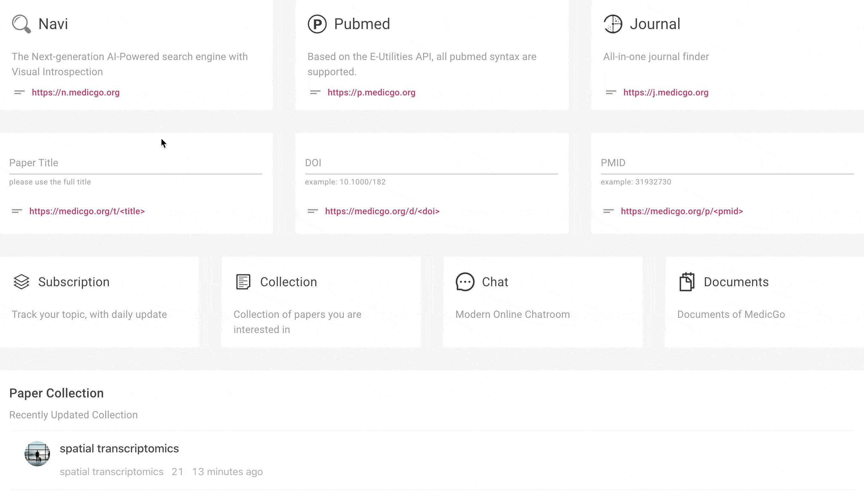Click the 'Recently Updated Collection' subtitle
The height and width of the screenshot is (496, 864).
click(x=73, y=414)
